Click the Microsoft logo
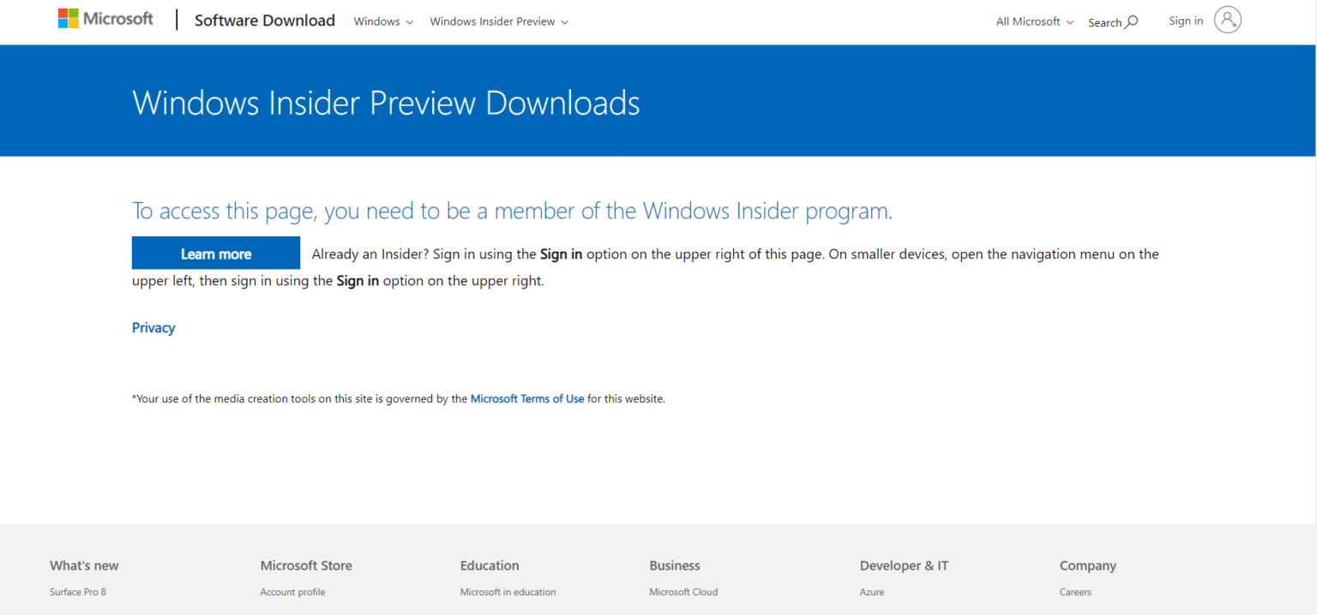 pyautogui.click(x=105, y=18)
